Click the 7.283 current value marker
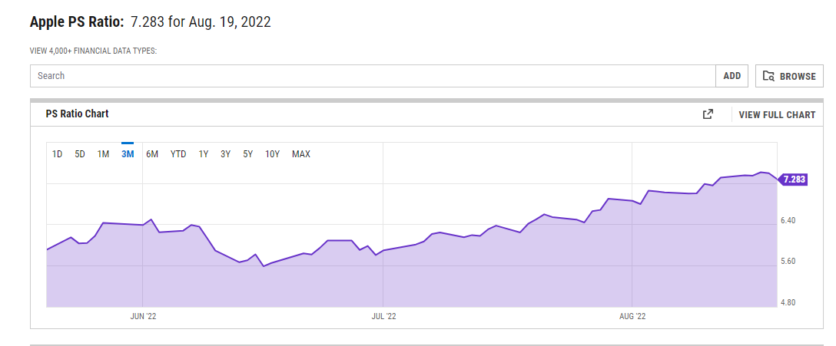This screenshot has width=836, height=346. [x=793, y=180]
